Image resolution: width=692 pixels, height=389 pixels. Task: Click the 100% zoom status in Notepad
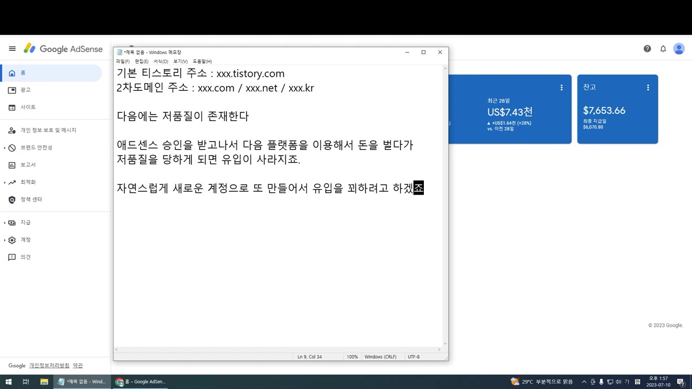click(x=352, y=357)
